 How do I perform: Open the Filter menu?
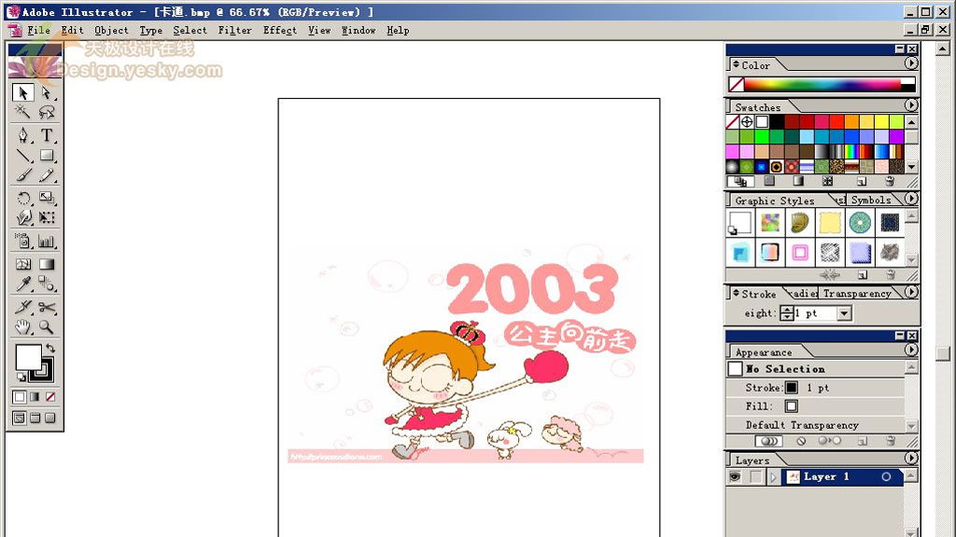tap(234, 30)
